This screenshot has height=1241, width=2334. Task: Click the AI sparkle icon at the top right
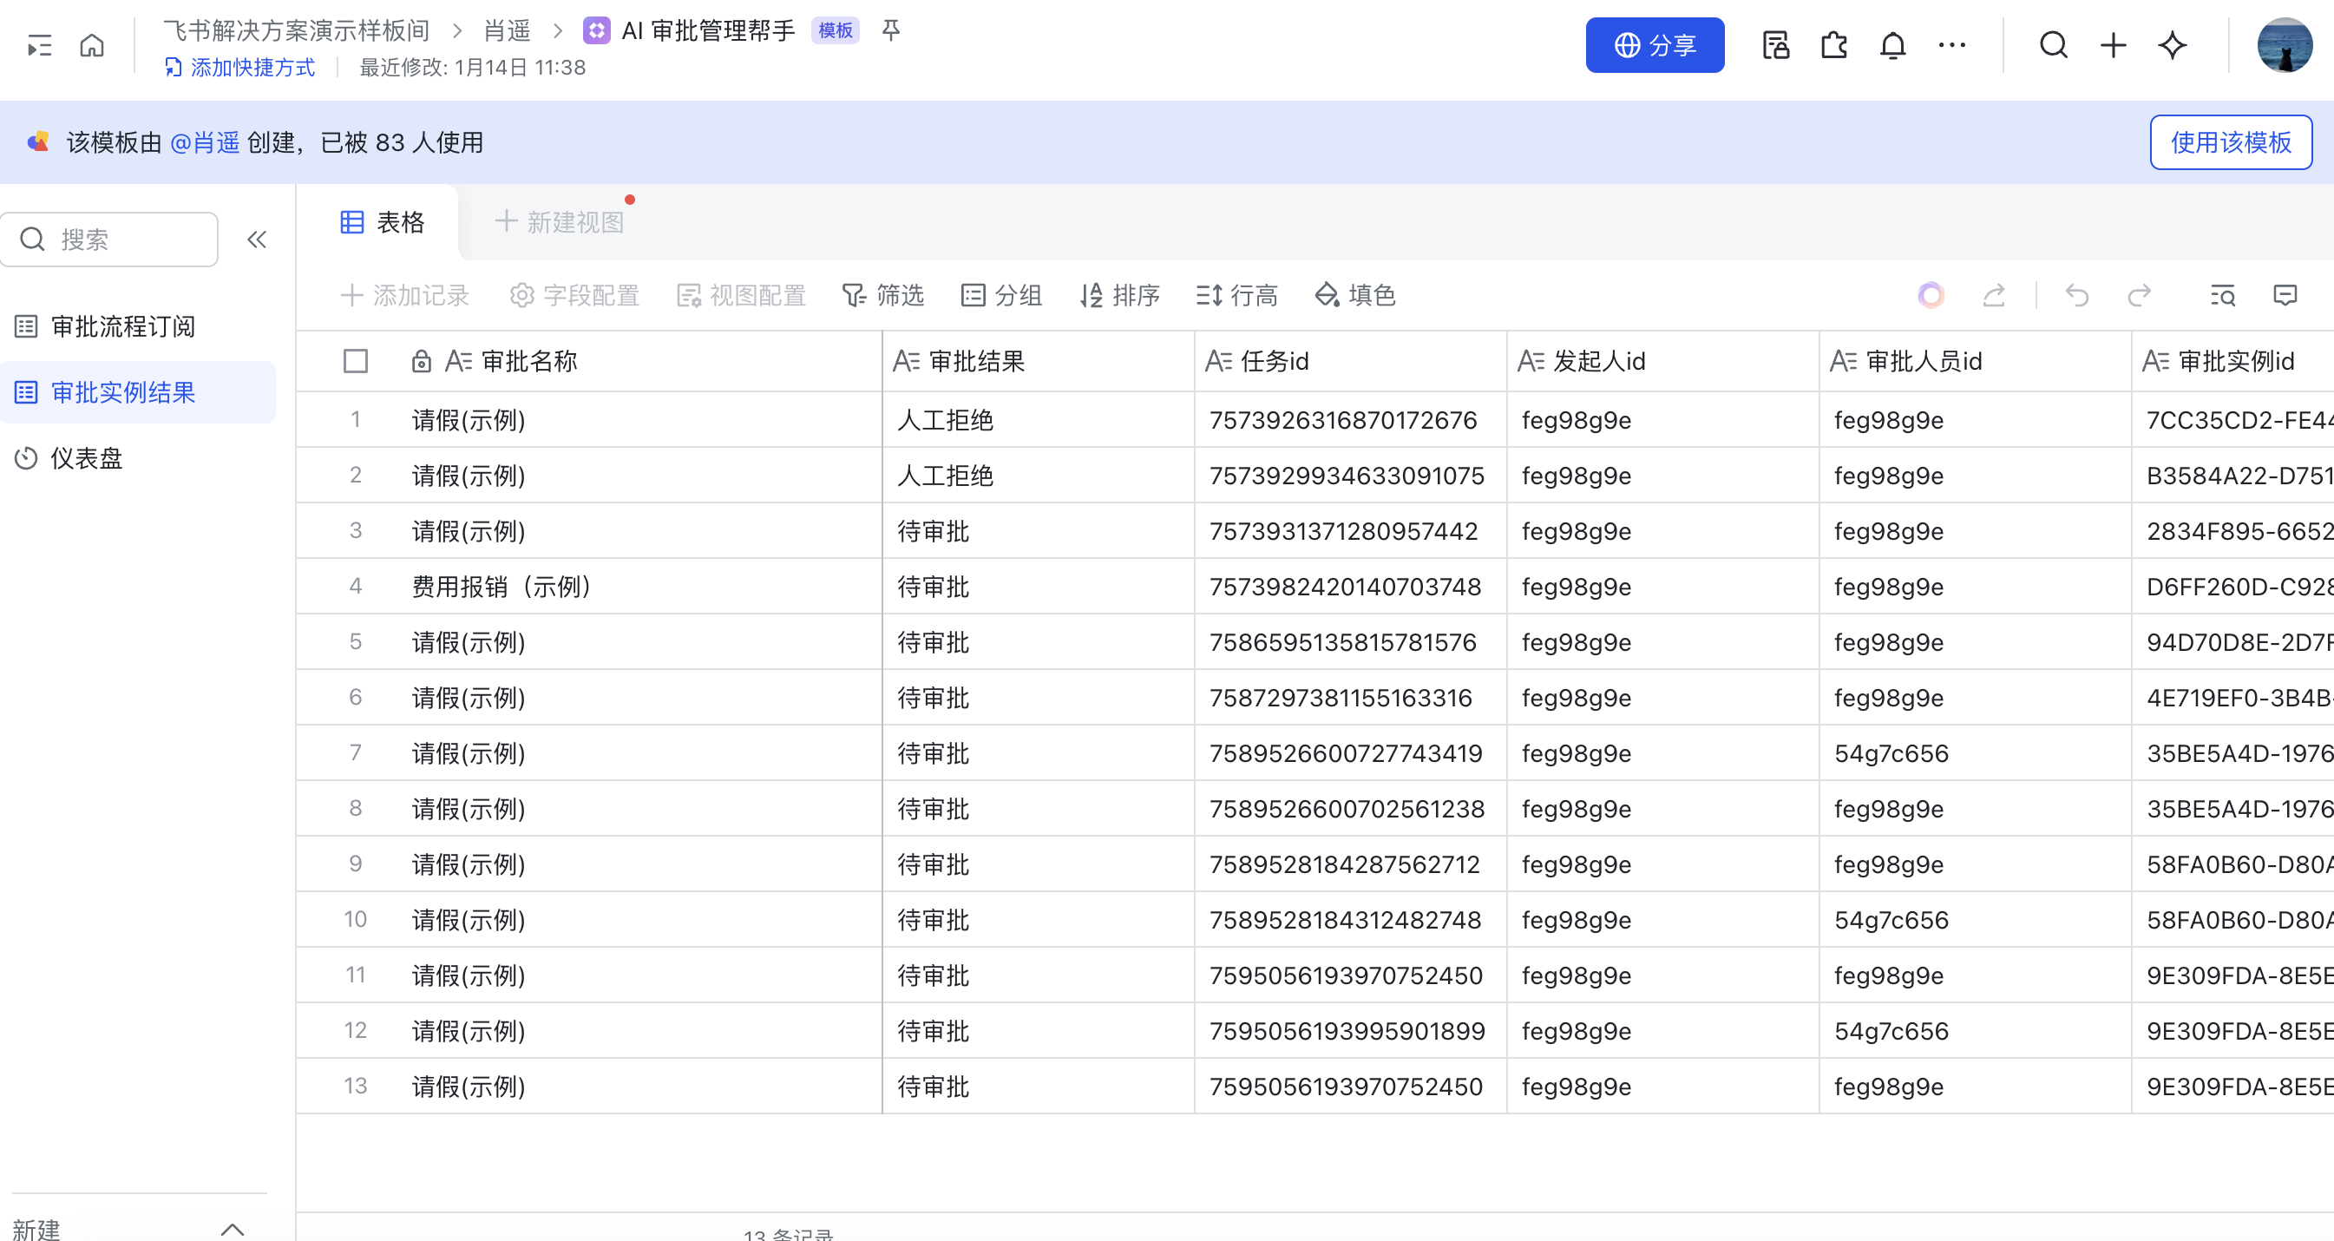pyautogui.click(x=2173, y=44)
